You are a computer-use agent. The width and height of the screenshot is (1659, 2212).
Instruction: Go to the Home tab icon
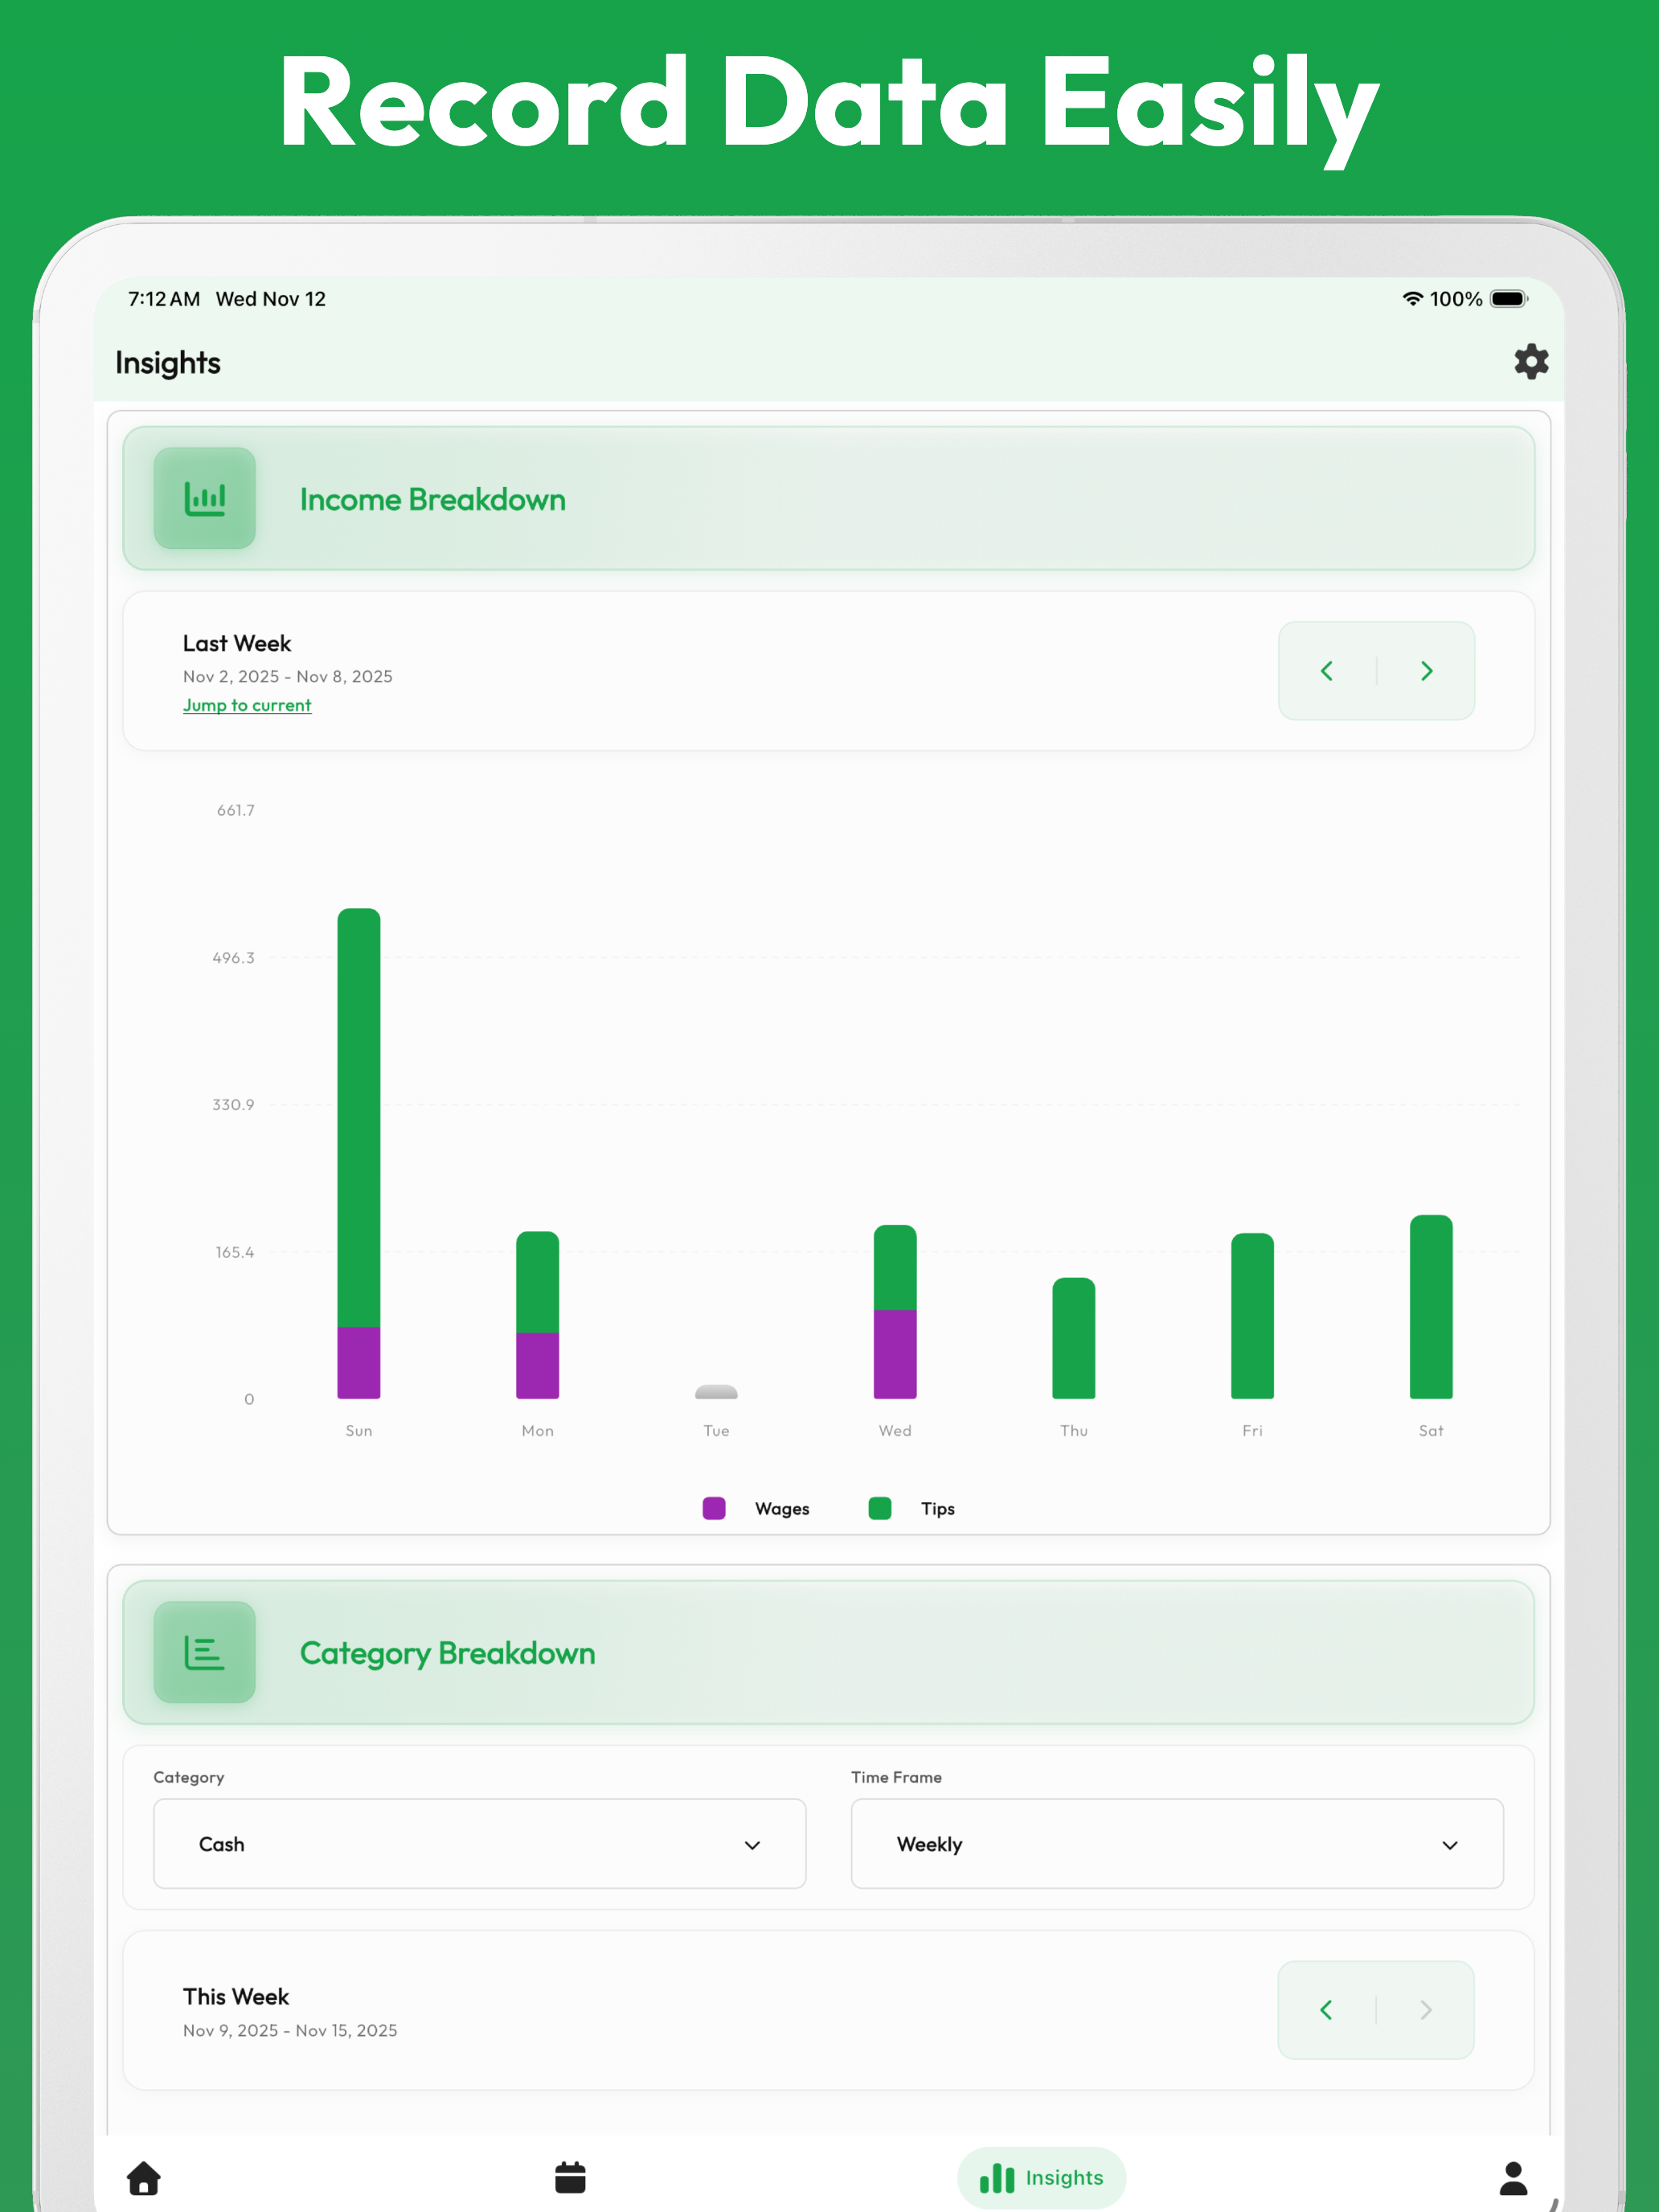tap(144, 2177)
